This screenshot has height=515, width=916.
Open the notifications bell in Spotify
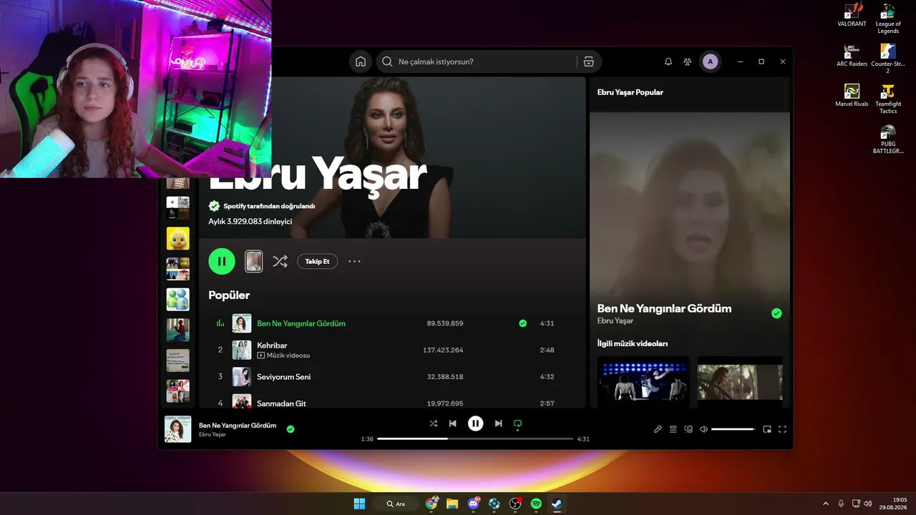pos(668,62)
